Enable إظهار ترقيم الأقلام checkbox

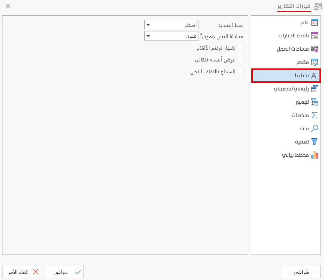click(241, 47)
